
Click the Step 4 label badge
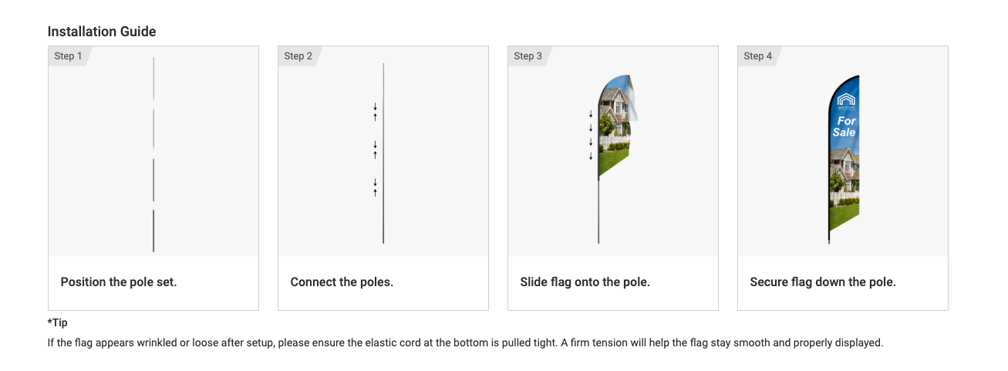(758, 56)
